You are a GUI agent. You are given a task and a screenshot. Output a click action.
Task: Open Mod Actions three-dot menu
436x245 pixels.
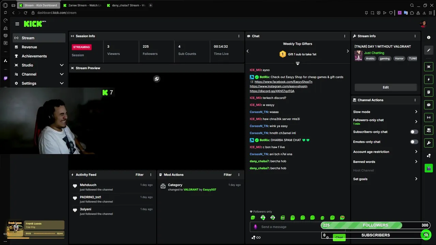(239, 175)
